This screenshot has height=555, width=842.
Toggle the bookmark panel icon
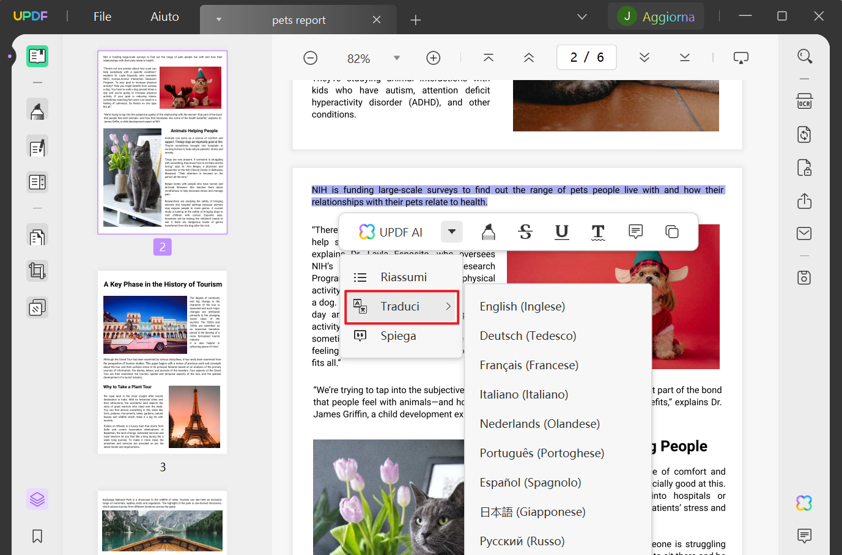pos(37,536)
